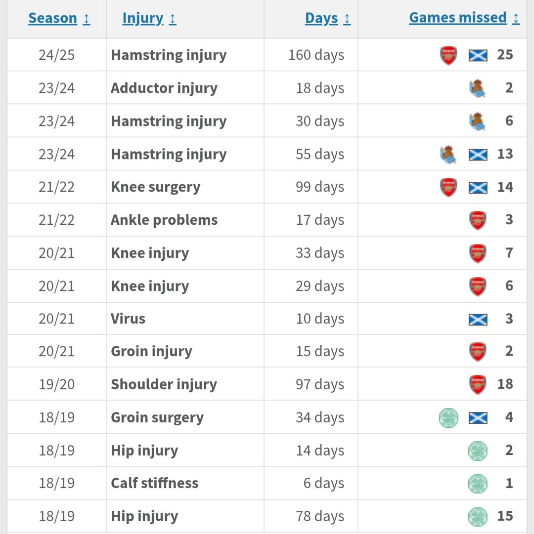Click Real Sociedad crest in Adductor injury row
The image size is (534, 534).
478,88
